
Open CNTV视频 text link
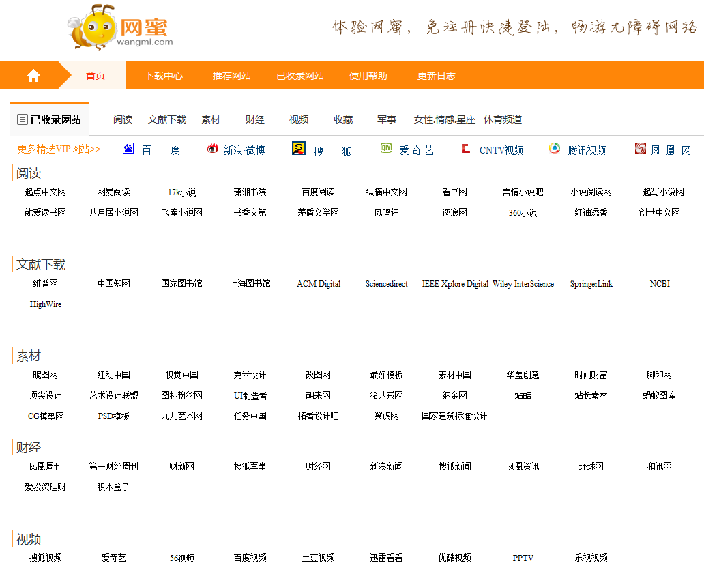[501, 150]
